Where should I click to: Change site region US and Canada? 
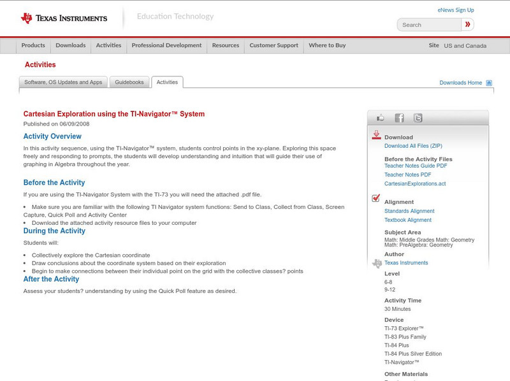(465, 46)
